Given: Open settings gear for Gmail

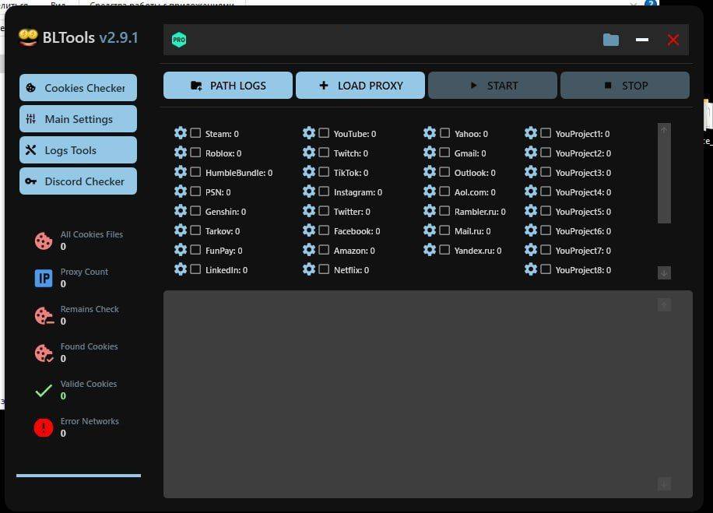Looking at the screenshot, I should click(430, 153).
